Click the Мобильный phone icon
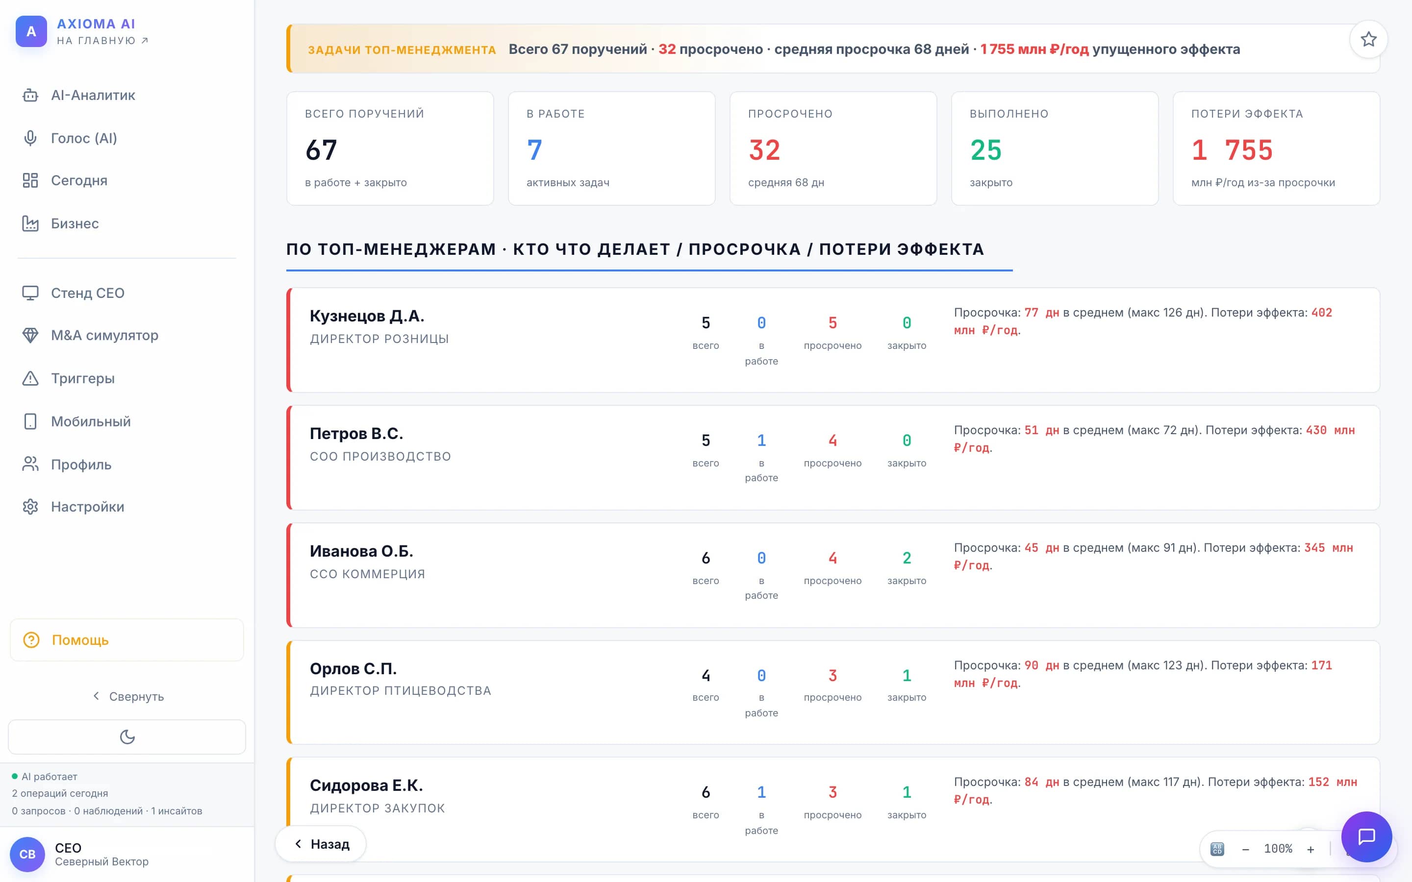Screen dimensions: 1412x882 pyautogui.click(x=30, y=421)
